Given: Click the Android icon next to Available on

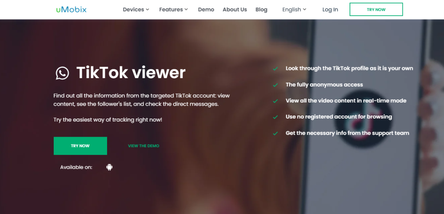Looking at the screenshot, I should [x=109, y=167].
